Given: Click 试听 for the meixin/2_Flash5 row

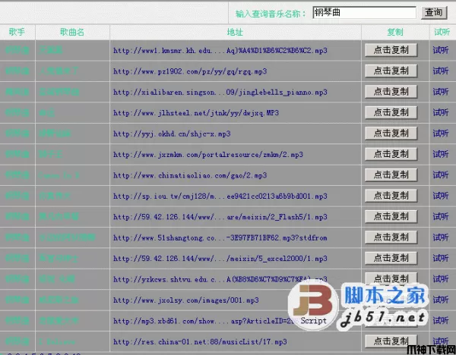Looking at the screenshot, I should coord(441,216).
